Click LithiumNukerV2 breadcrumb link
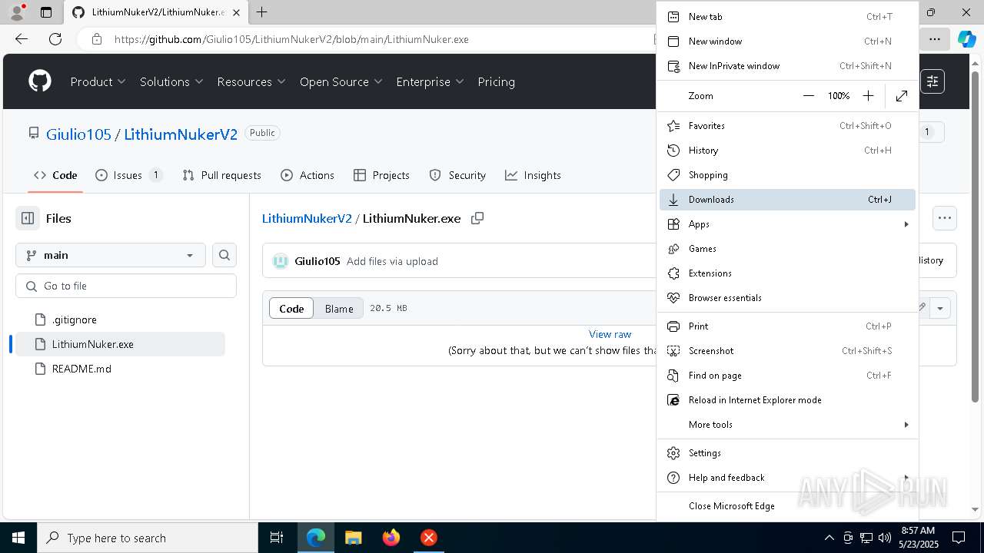The width and height of the screenshot is (984, 553). [307, 218]
